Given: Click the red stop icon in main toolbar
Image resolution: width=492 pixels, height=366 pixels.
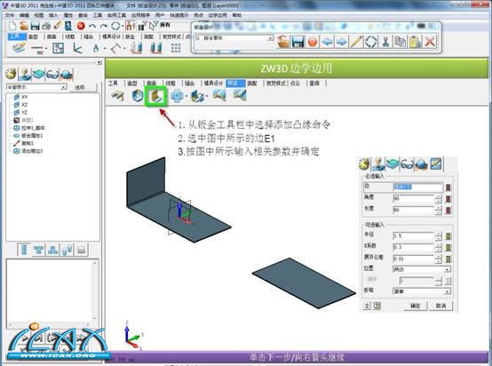Looking at the screenshot, I should point(81,26).
